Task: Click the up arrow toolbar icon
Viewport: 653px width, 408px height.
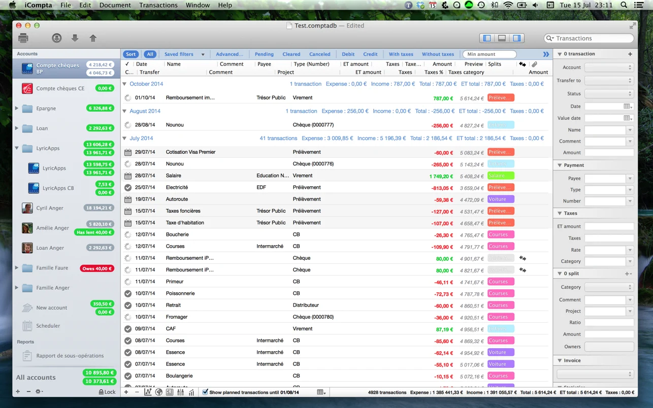Action: pos(93,38)
